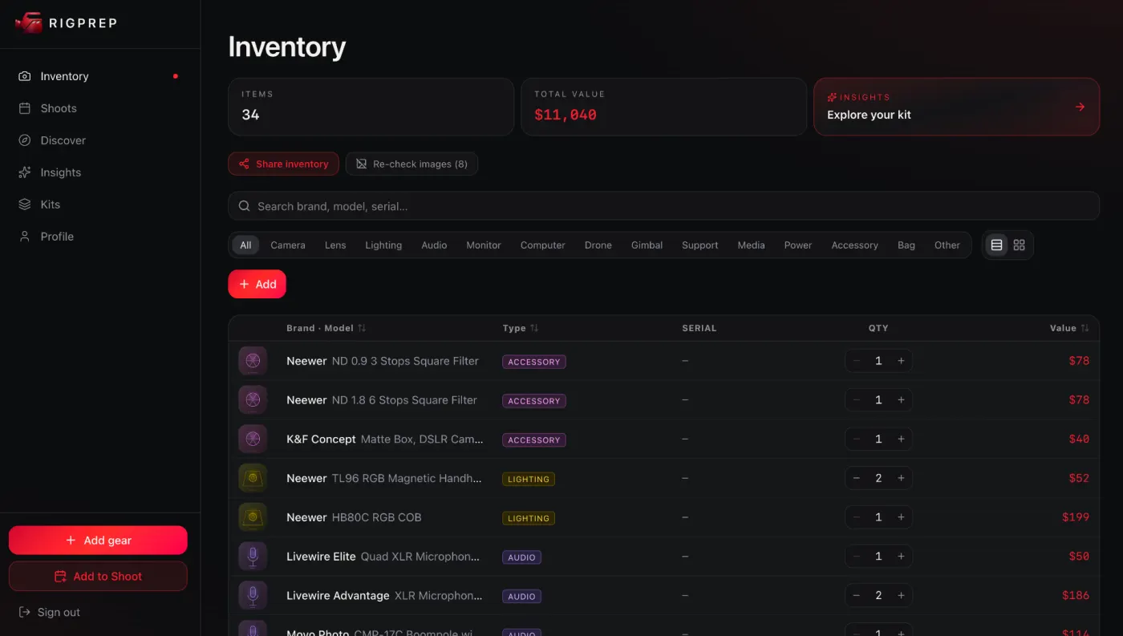Click LIGHTING tag on Neewer HB80C row
Screen dimensions: 1123x636
529,518
